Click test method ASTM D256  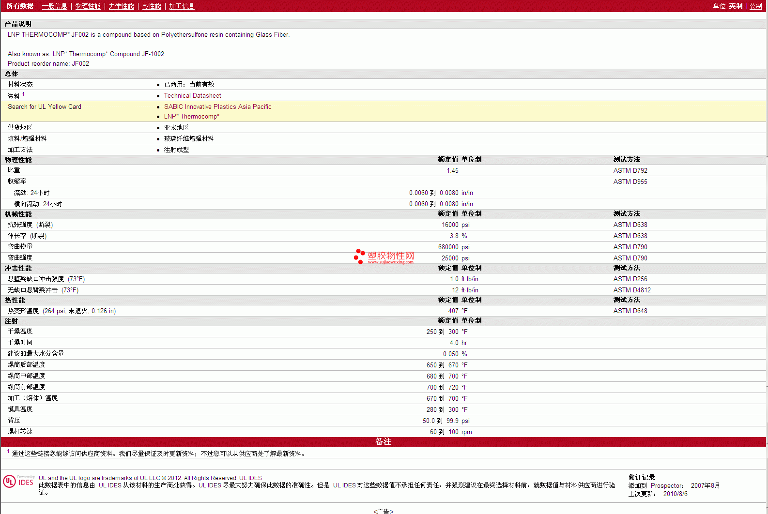click(x=630, y=279)
